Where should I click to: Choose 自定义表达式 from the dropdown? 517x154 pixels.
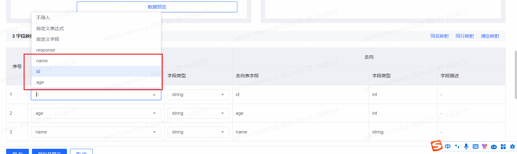(96, 29)
